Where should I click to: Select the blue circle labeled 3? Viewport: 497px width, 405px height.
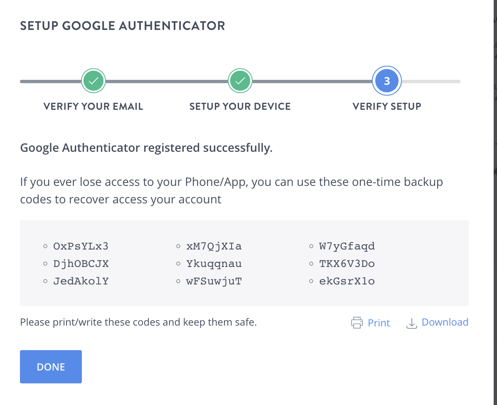387,81
